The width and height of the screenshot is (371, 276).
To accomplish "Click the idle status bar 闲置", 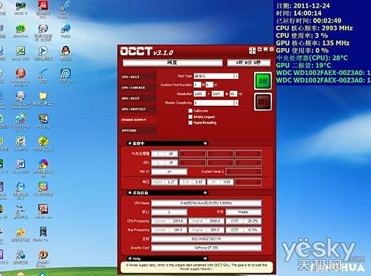I will click(172, 62).
